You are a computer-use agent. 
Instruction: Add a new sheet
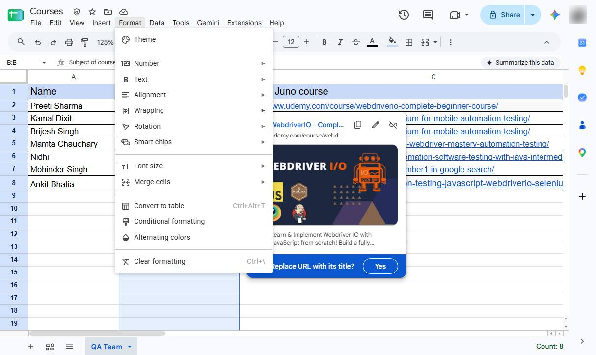30,347
